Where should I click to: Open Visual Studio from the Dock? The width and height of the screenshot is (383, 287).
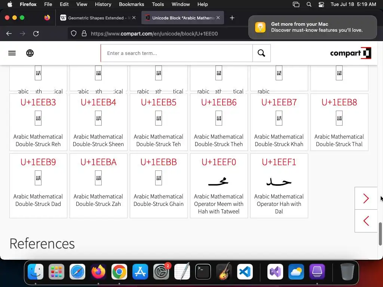click(275, 272)
